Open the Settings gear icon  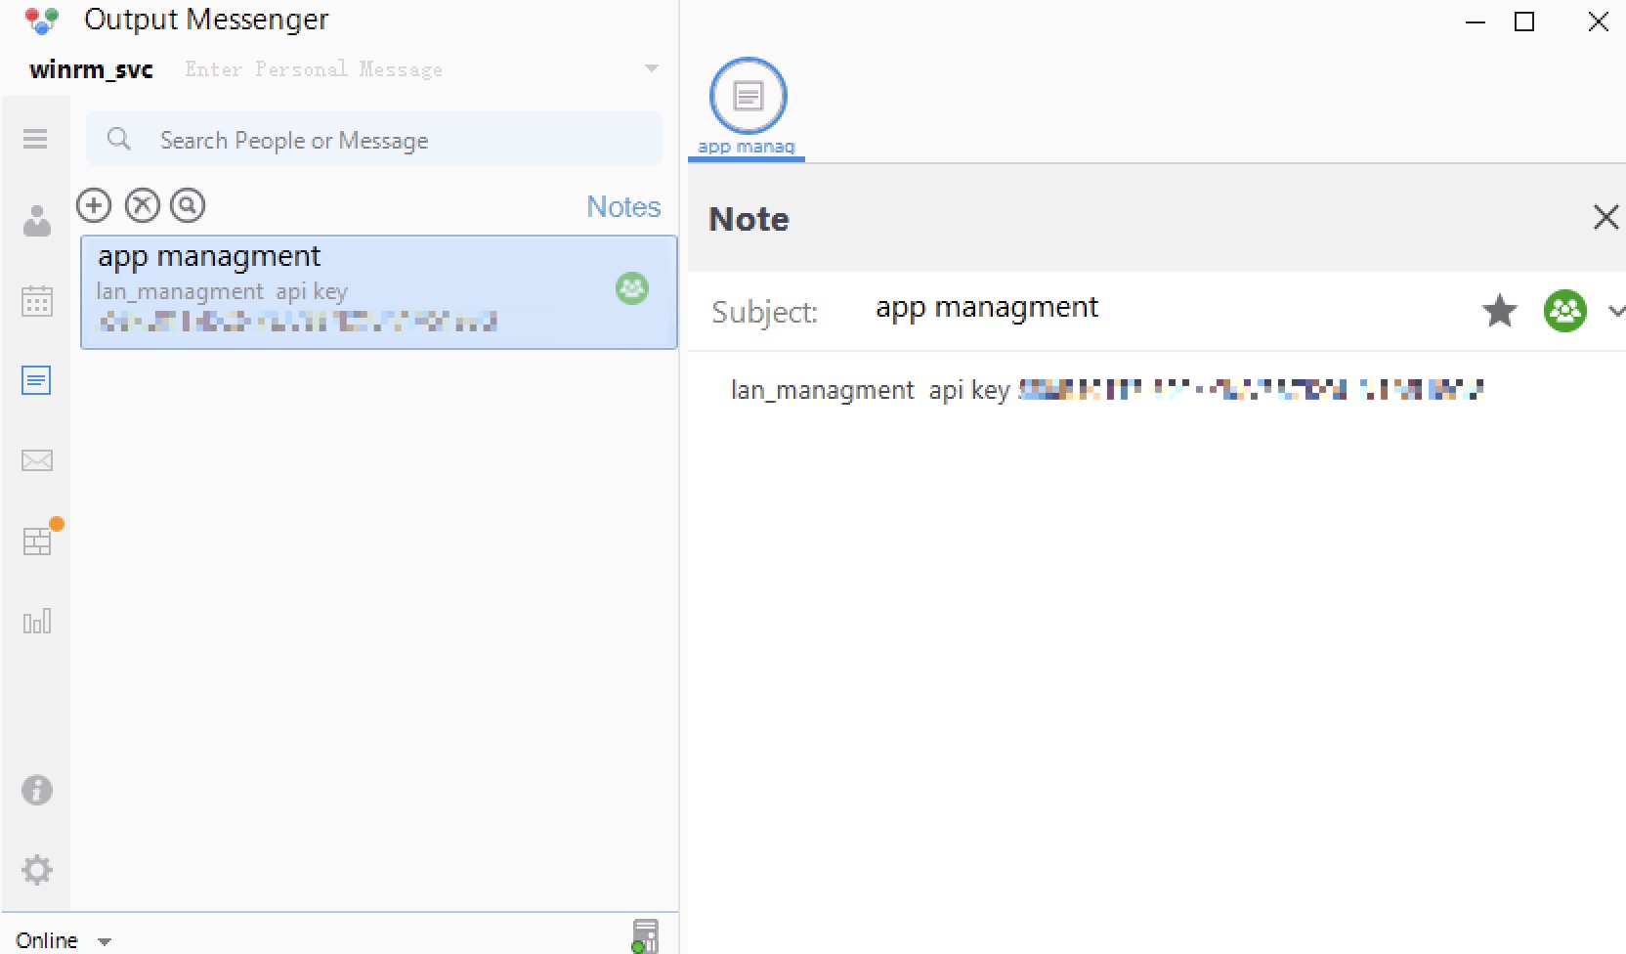coord(37,869)
